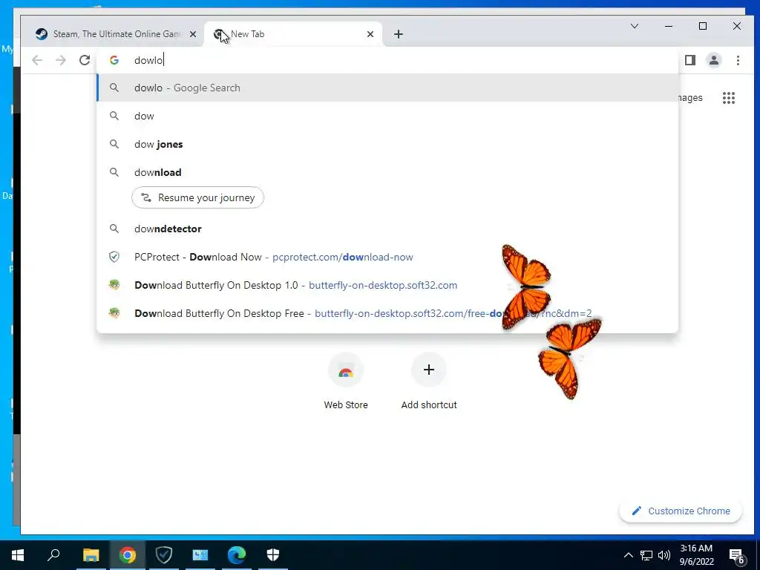This screenshot has width=760, height=570.
Task: Switch to the Steam tab
Action: click(117, 34)
